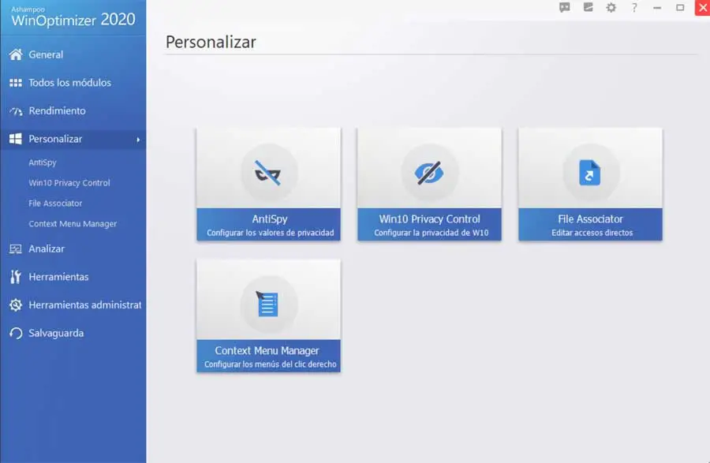Click the chart icon beside Analizar
The height and width of the screenshot is (463, 710).
click(x=16, y=249)
